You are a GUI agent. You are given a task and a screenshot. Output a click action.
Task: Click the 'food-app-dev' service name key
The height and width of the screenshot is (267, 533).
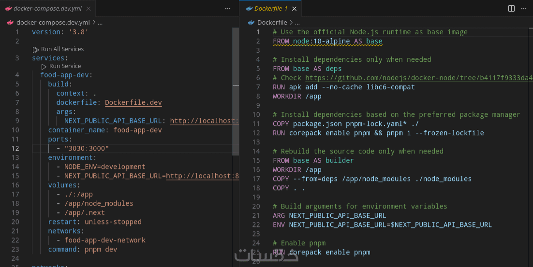pyautogui.click(x=65, y=75)
